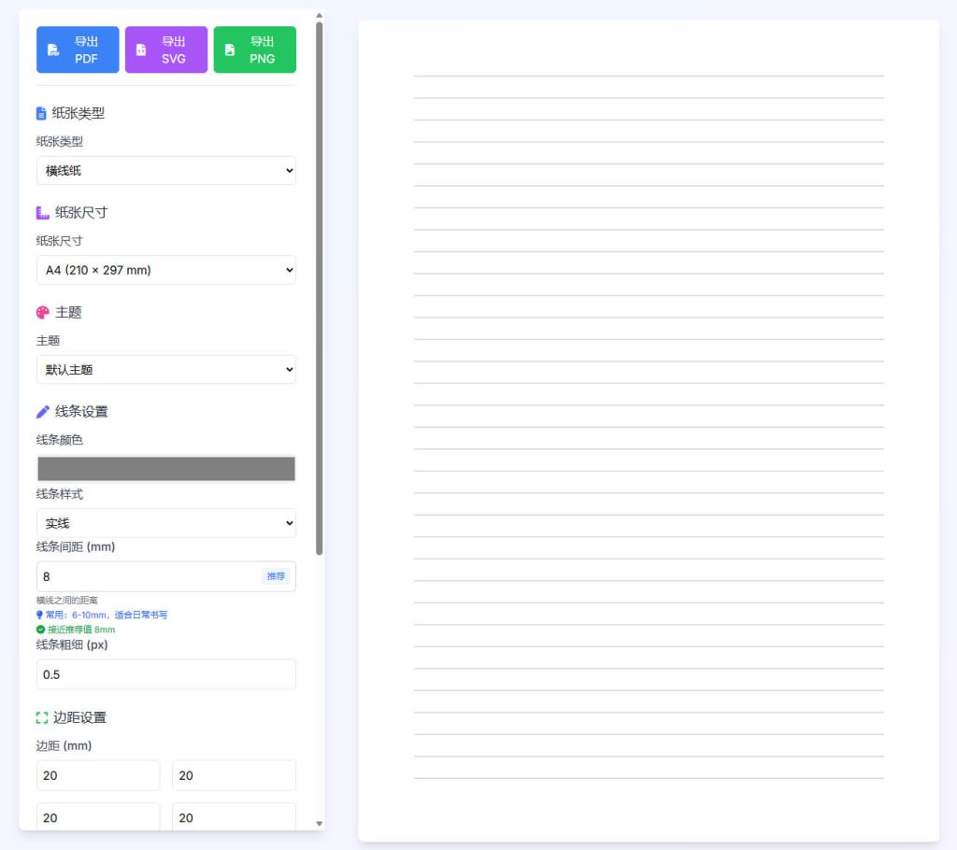Click the pencil icon beside 线条设置
957x850 pixels.
click(42, 412)
